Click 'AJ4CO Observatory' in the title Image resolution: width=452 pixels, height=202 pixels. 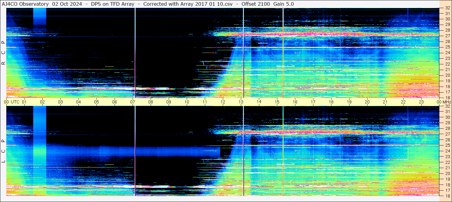pos(25,4)
